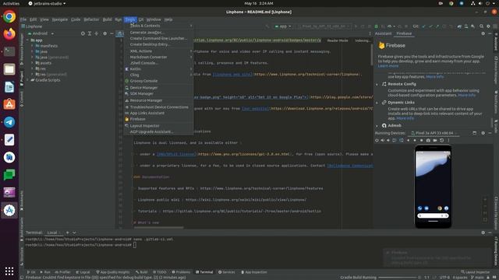Open Device Manager from Tools menu

coord(158,87)
